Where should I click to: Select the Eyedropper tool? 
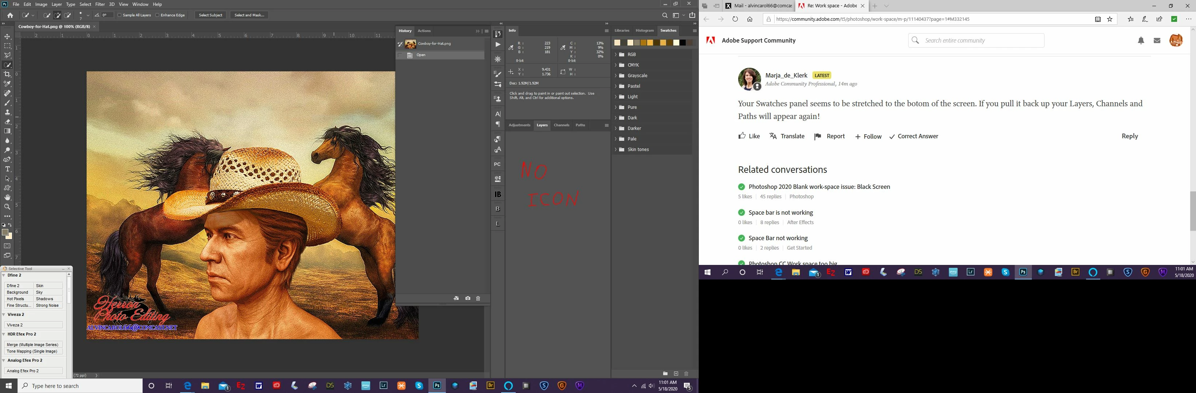7,84
